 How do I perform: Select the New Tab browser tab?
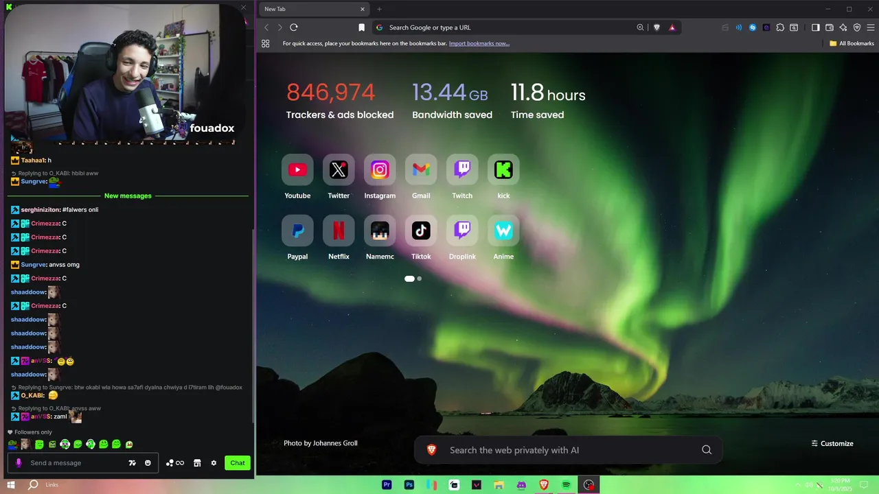tap(312, 9)
